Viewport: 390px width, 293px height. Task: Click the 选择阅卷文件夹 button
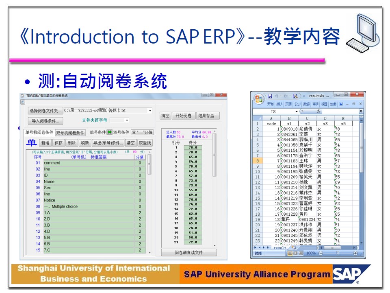tap(45, 111)
